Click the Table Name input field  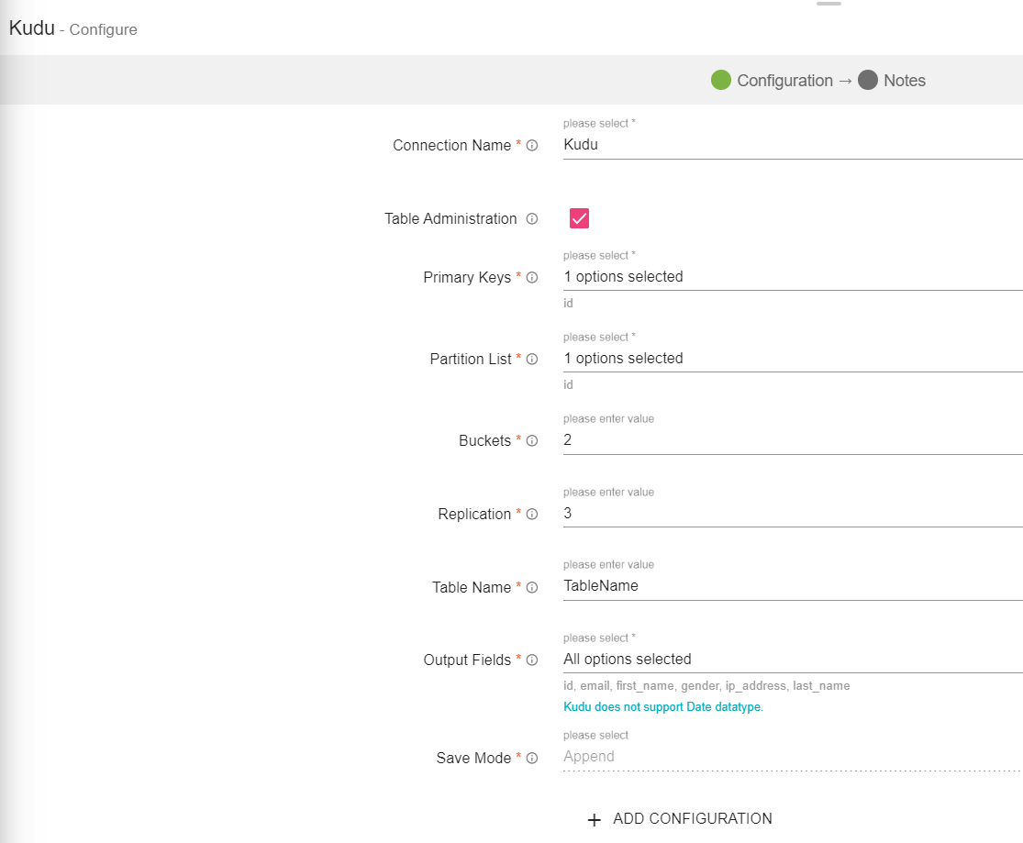pos(791,586)
